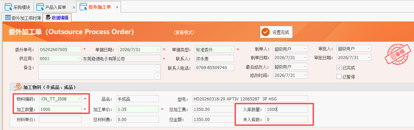Open the 审批日期 date dropdown
The width and height of the screenshot is (414, 130).
pyautogui.click(x=369, y=58)
